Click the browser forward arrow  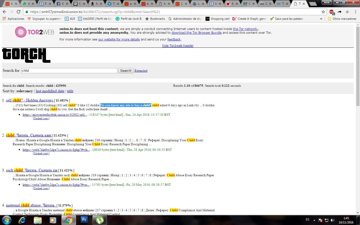pyautogui.click(x=11, y=12)
